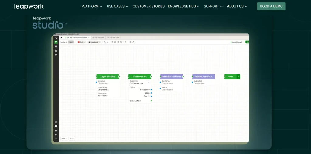Image resolution: width=311 pixels, height=154 pixels.
Task: Select the Validate customer block header
Action: (x=172, y=77)
